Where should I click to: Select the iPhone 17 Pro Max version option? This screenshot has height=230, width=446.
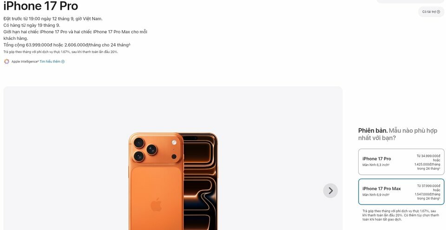click(401, 192)
